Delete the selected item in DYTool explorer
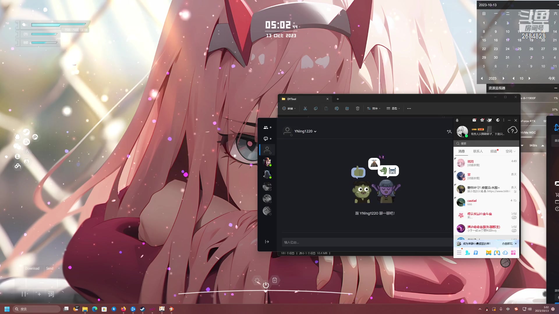 (x=358, y=108)
